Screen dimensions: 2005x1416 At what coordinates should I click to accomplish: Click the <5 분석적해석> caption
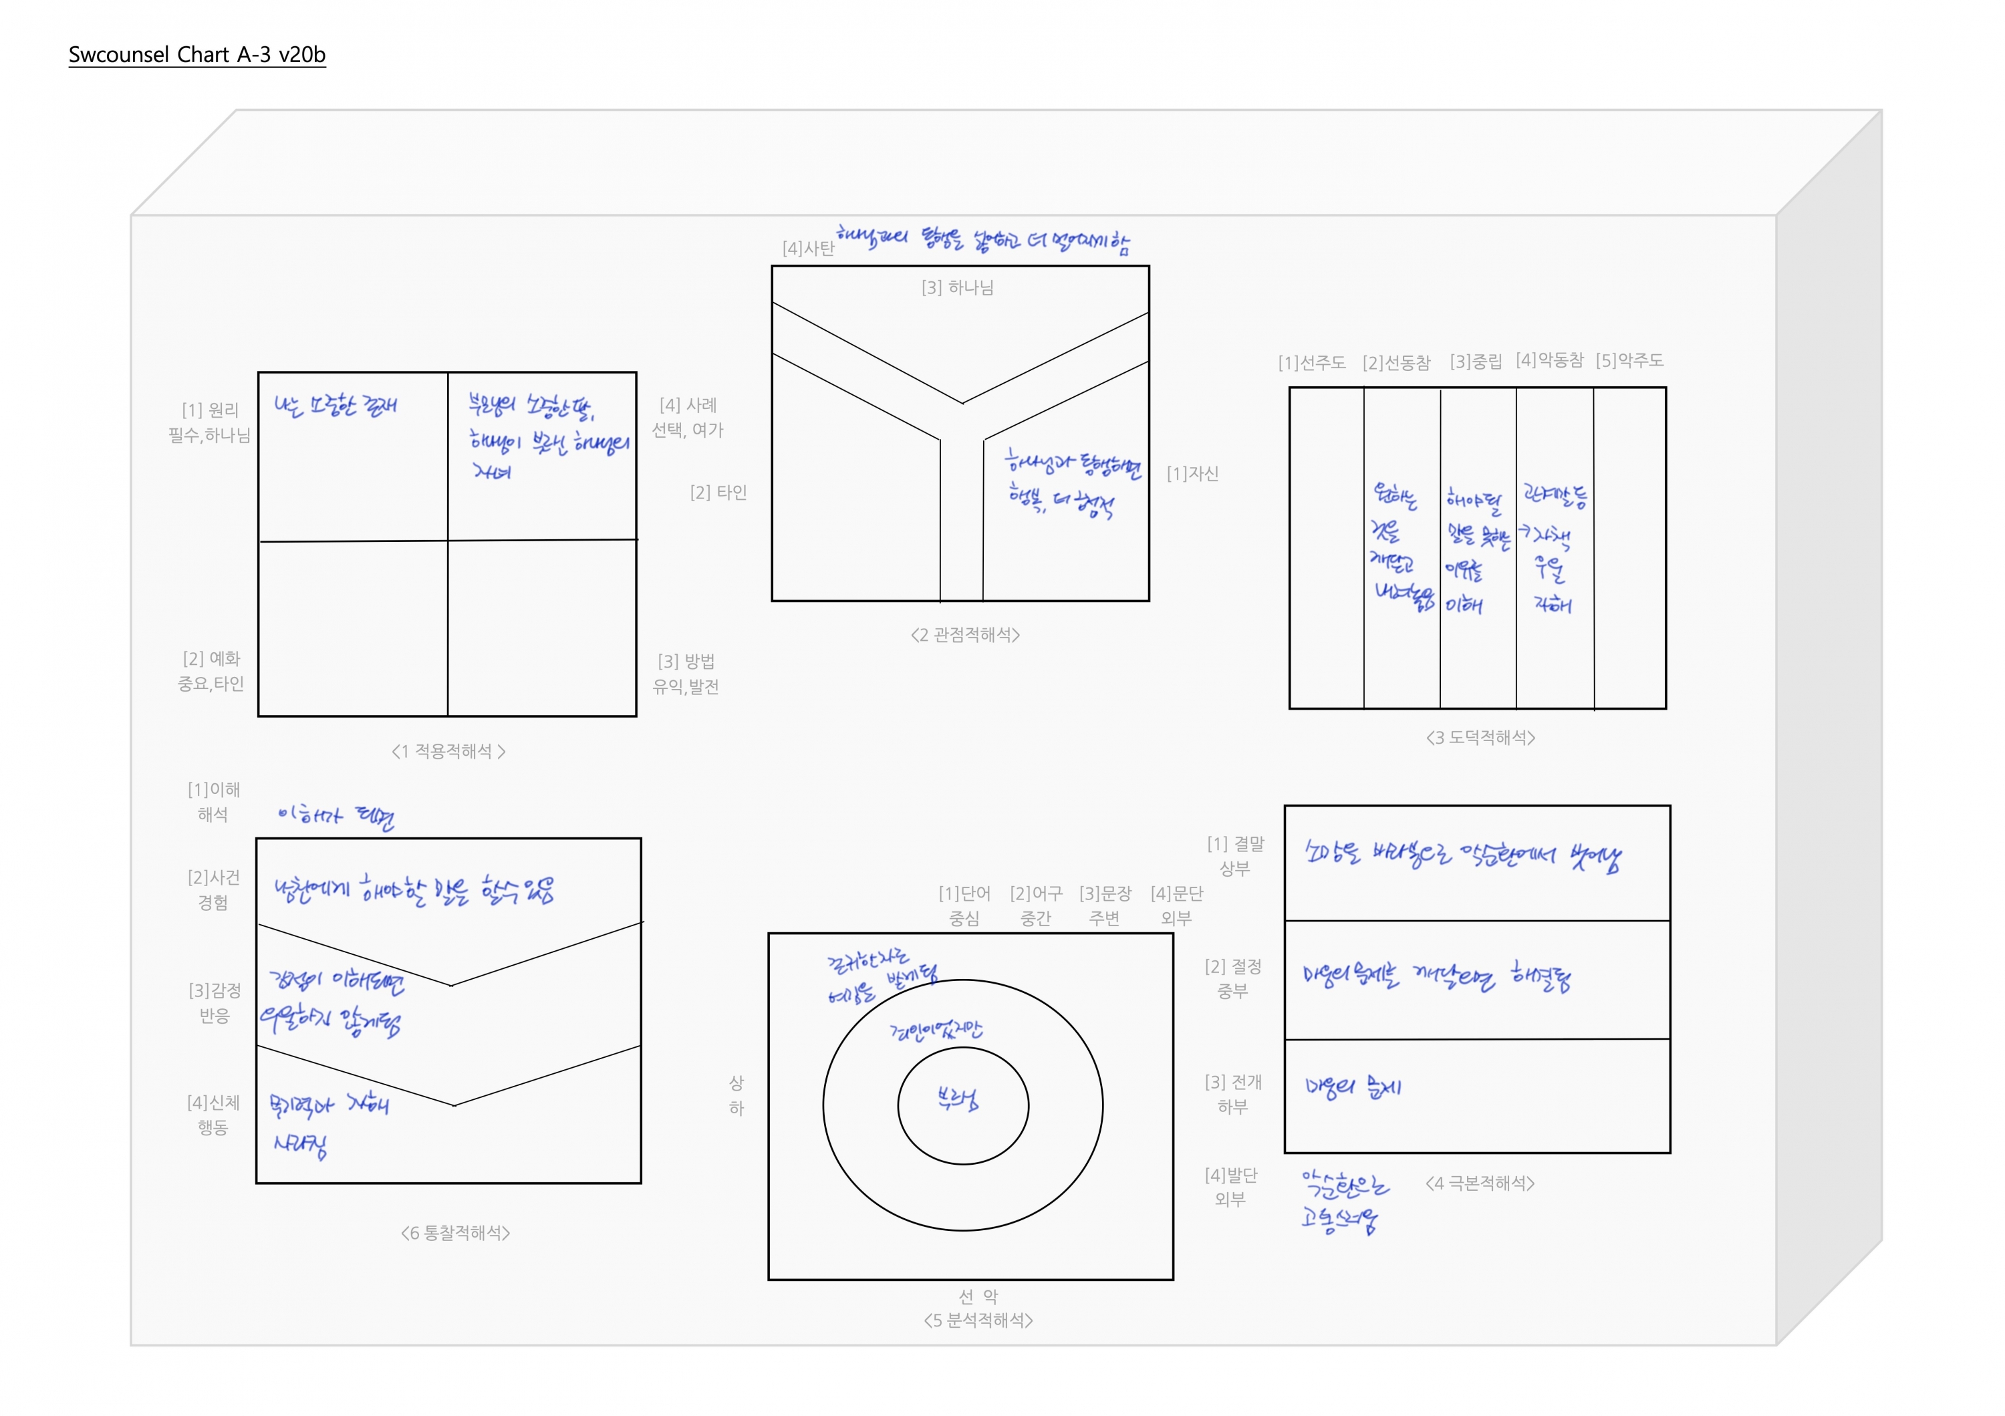[x=978, y=1321]
